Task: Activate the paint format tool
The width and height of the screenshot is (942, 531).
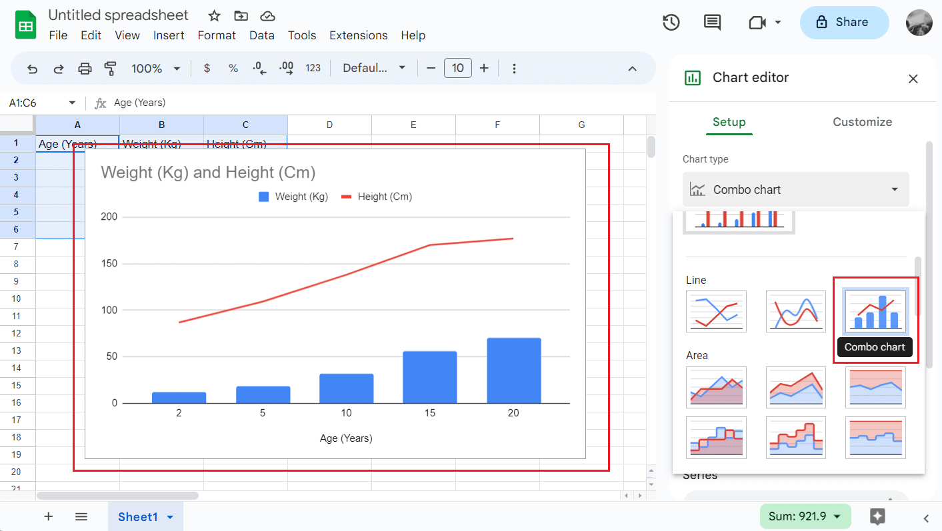Action: pyautogui.click(x=111, y=68)
